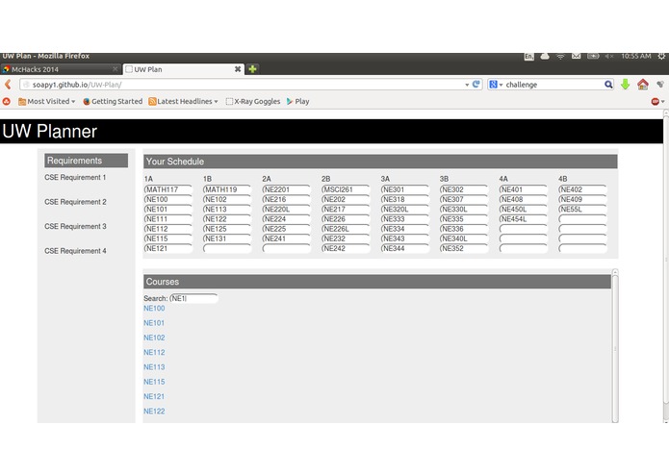Viewport: 669px width, 475px height.
Task: Open the system gear menu
Action: (x=661, y=56)
